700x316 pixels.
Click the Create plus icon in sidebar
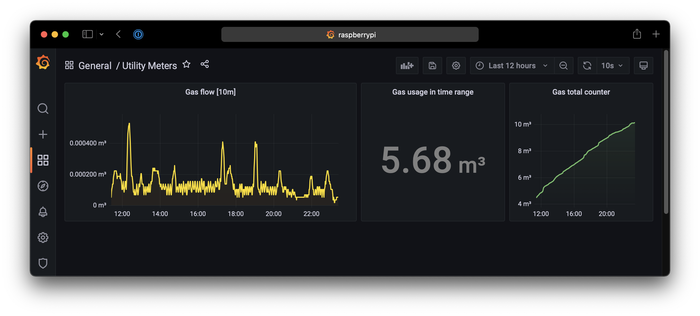tap(43, 134)
